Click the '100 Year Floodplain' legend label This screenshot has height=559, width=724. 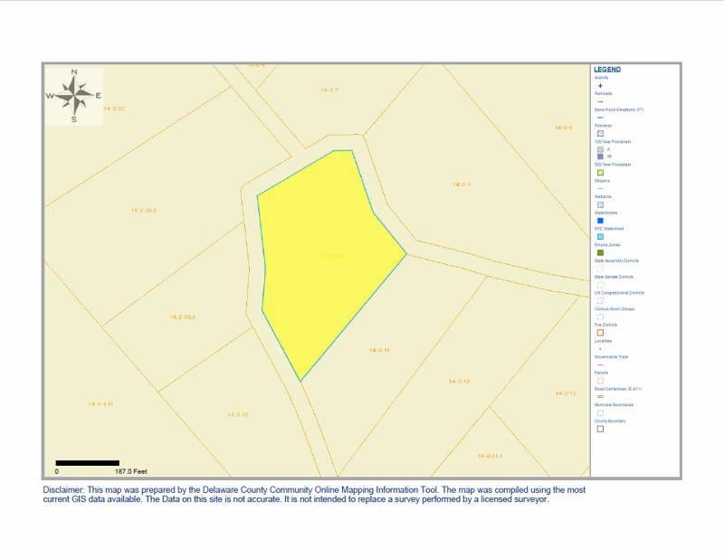[613, 142]
